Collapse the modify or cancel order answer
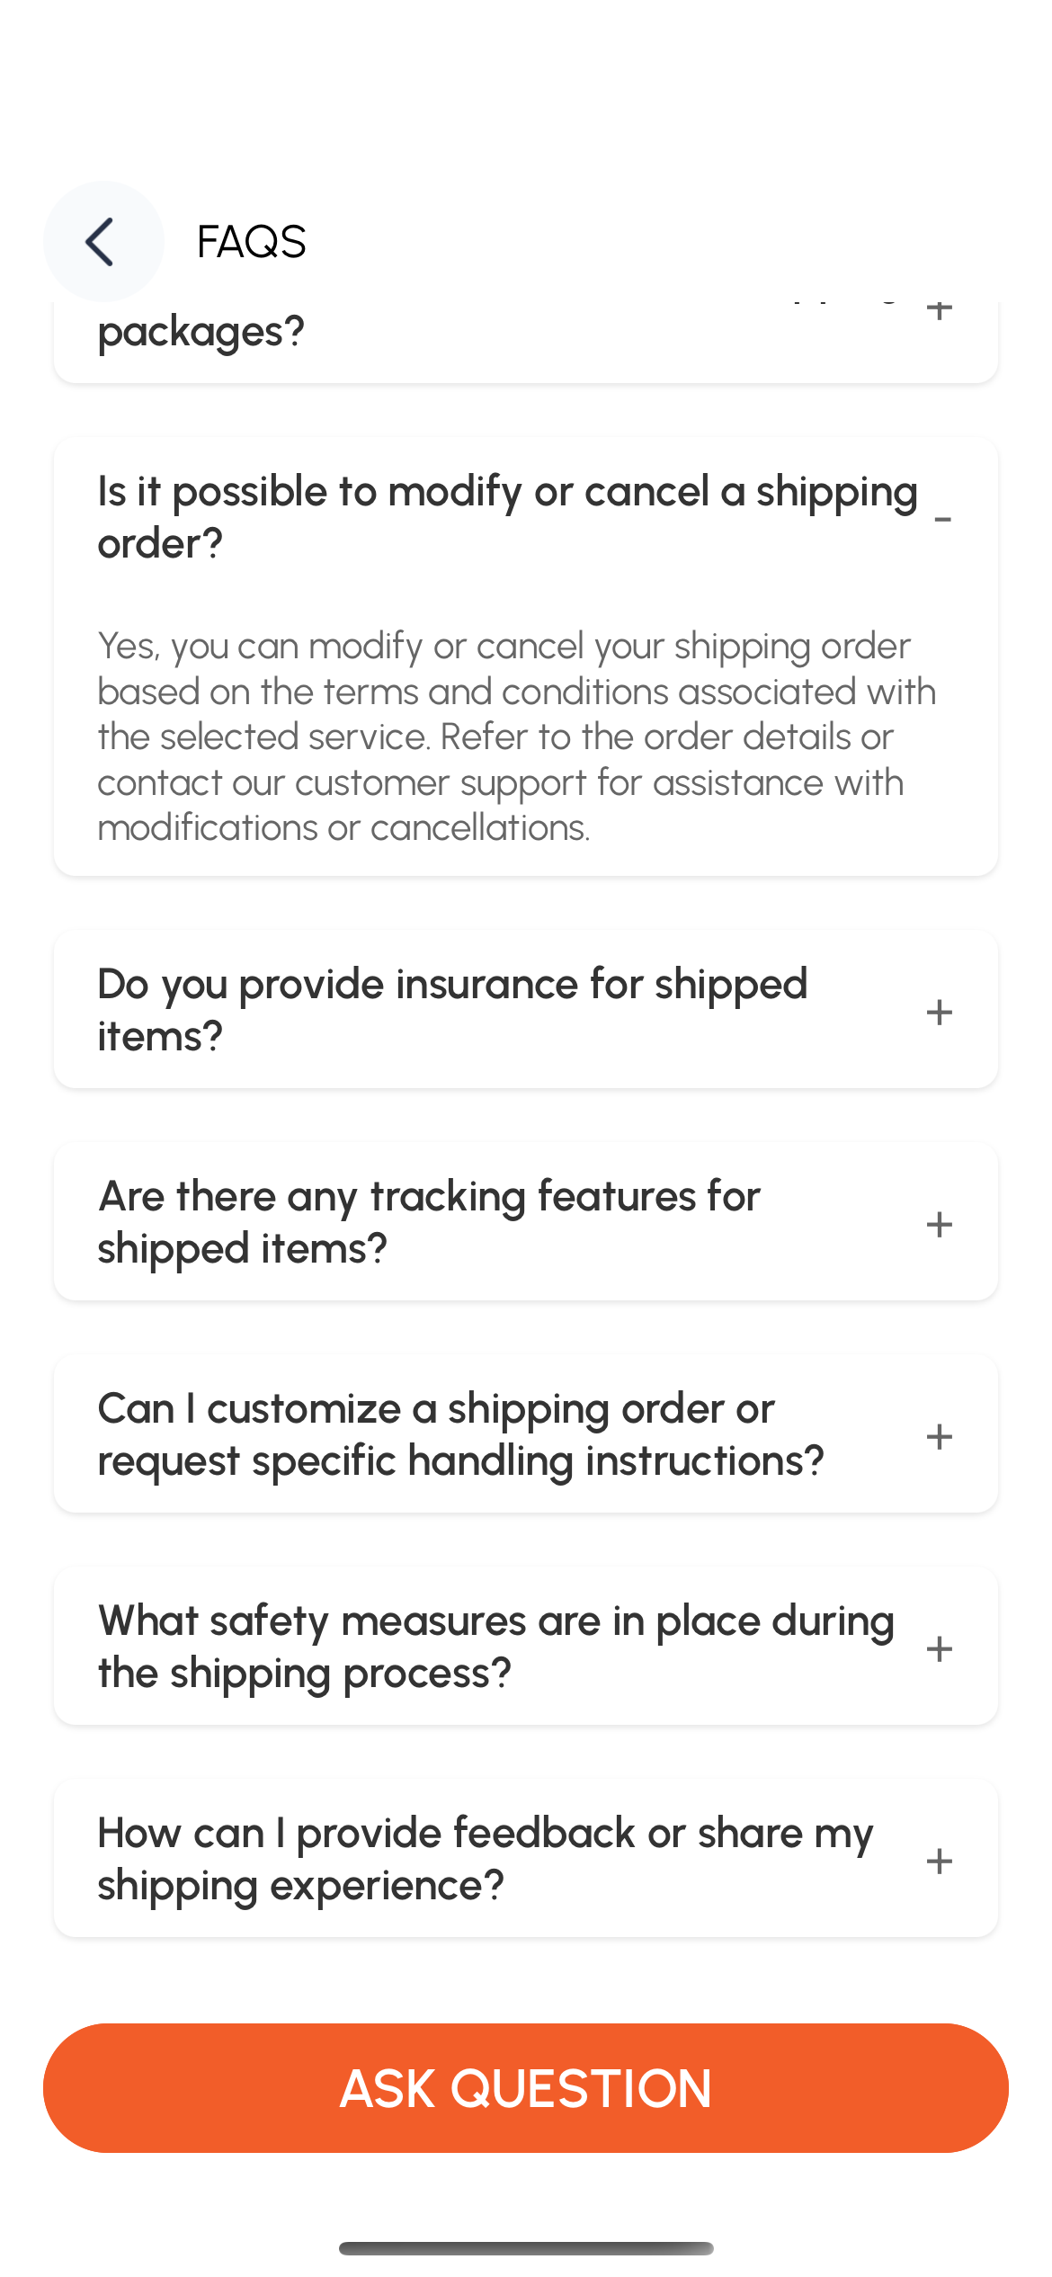1052x2277 pixels. [x=941, y=519]
